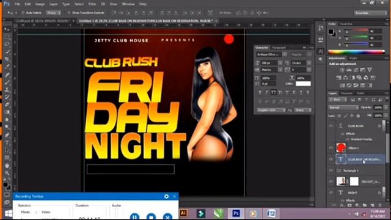This screenshot has width=391, height=220.
Task: Select the Hand tool
Action: 7,166
